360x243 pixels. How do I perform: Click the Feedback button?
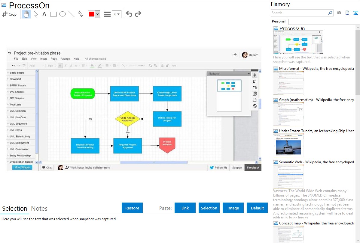pos(253,168)
